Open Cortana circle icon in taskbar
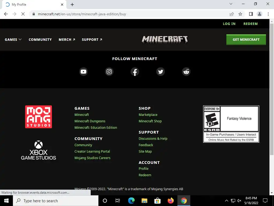 click(105, 201)
